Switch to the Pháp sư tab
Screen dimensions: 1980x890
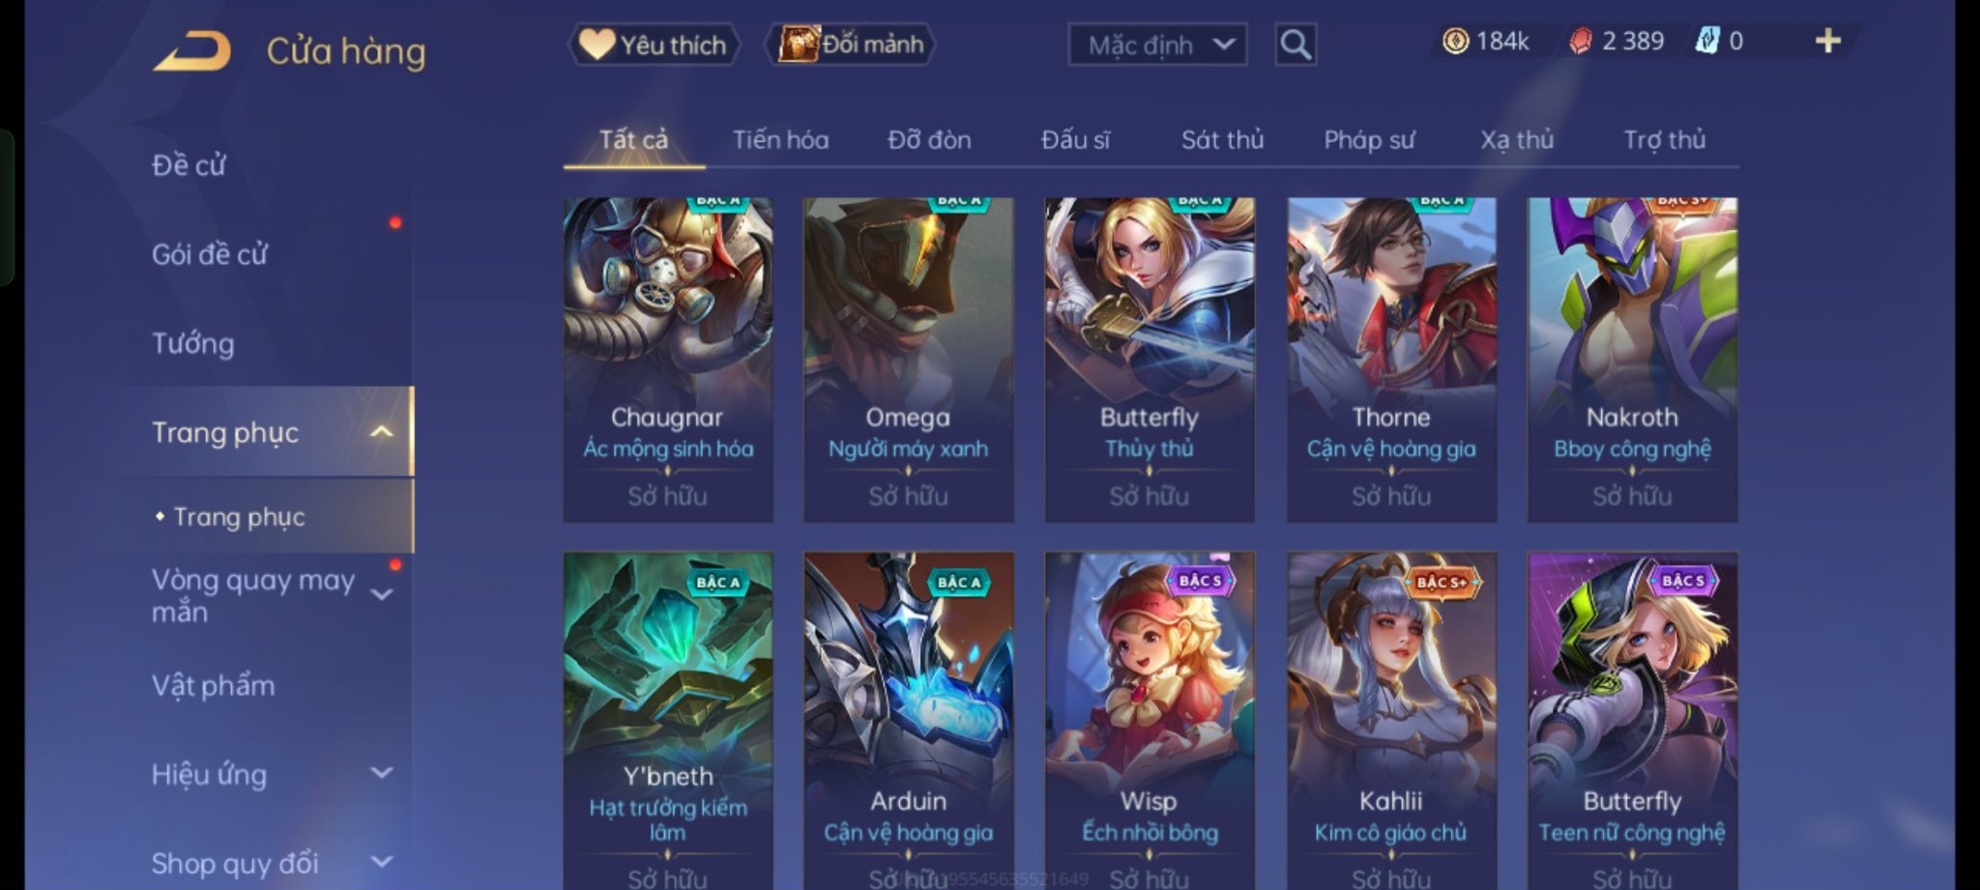click(x=1369, y=140)
